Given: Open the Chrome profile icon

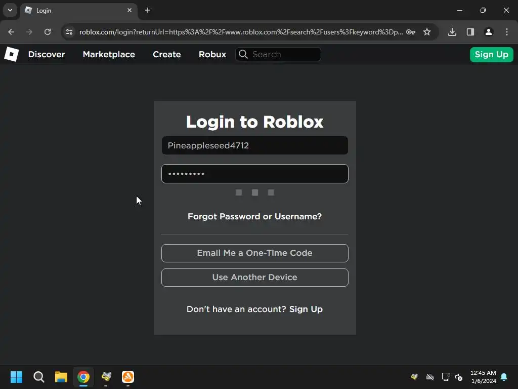Looking at the screenshot, I should [489, 32].
